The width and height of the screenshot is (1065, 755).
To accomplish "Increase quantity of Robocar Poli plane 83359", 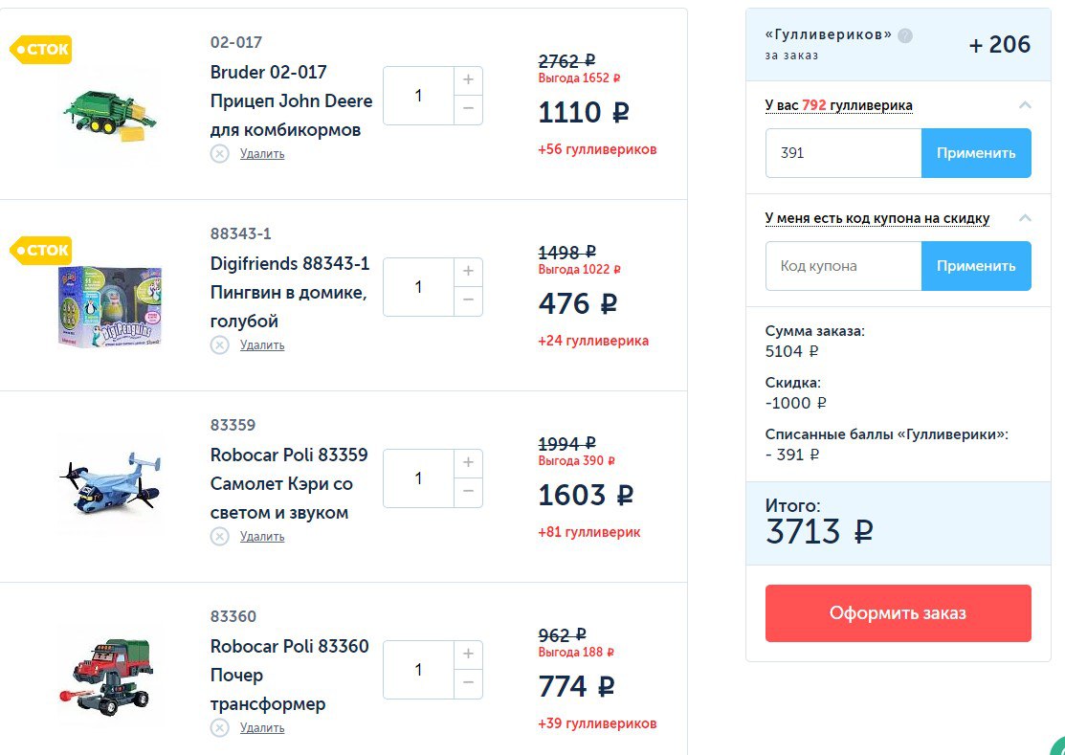I will 468,463.
